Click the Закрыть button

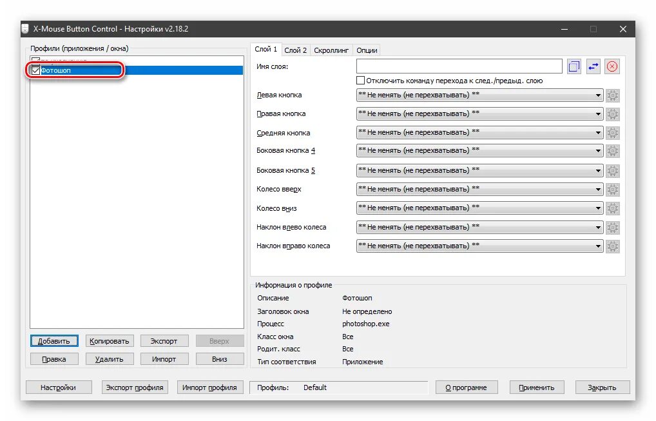point(602,387)
